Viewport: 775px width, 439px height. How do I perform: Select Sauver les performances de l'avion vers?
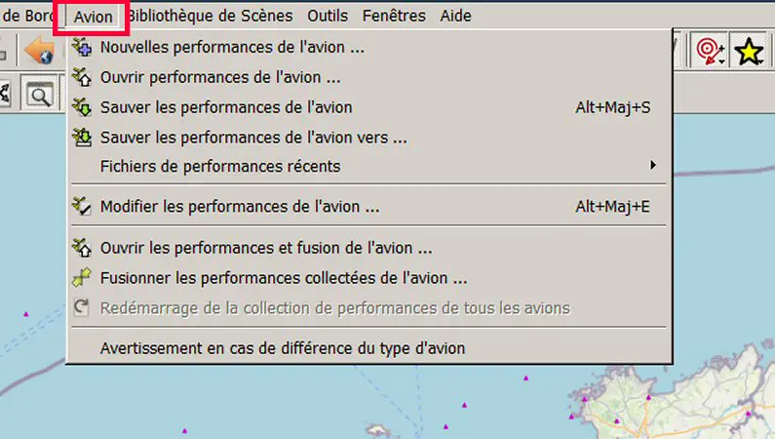[x=253, y=138]
